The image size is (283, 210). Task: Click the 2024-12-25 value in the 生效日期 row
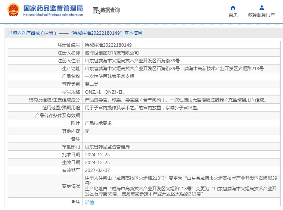tap(97, 163)
